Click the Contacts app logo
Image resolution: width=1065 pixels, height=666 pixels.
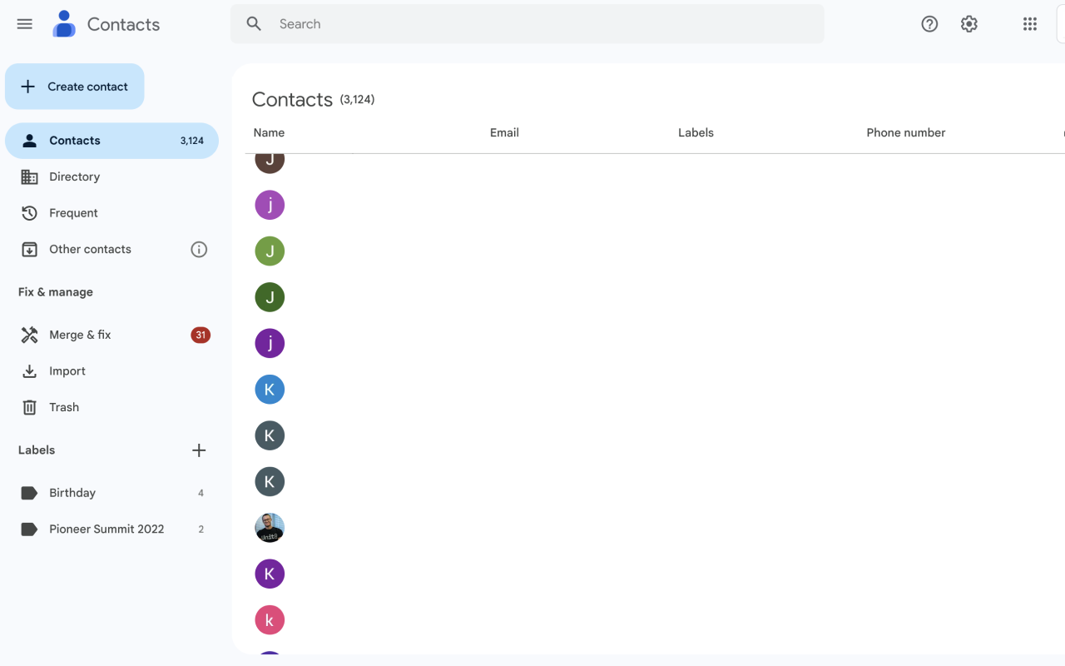[64, 24]
